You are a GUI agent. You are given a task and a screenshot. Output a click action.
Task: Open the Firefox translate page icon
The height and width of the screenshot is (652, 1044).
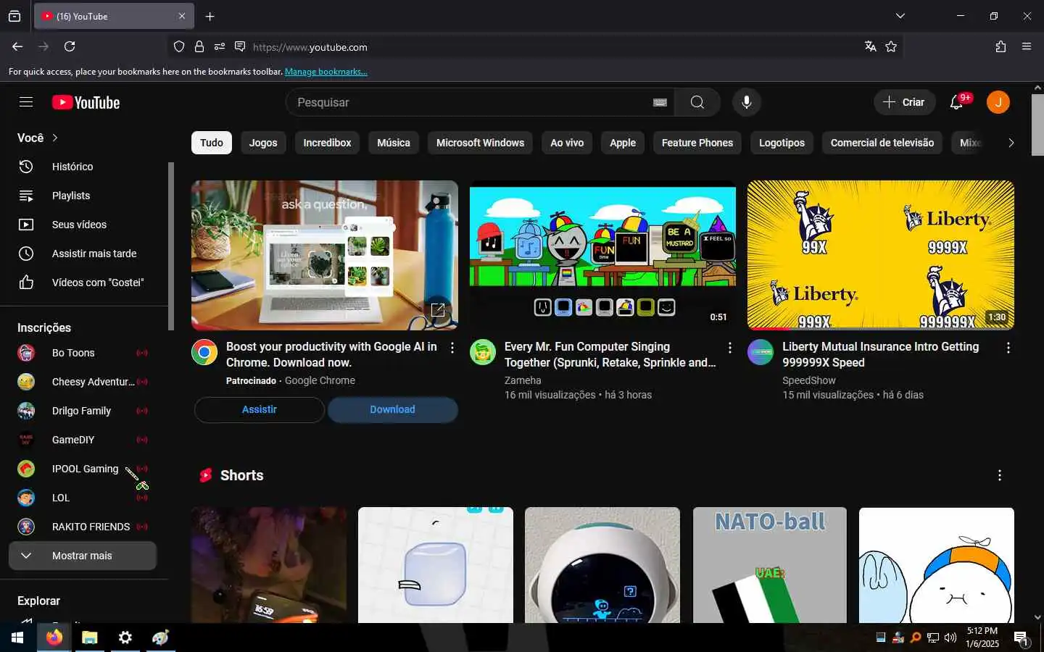coord(870,46)
